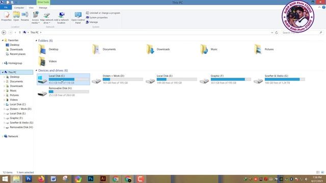Click Downloads under Favorites

pyautogui.click(x=16, y=49)
